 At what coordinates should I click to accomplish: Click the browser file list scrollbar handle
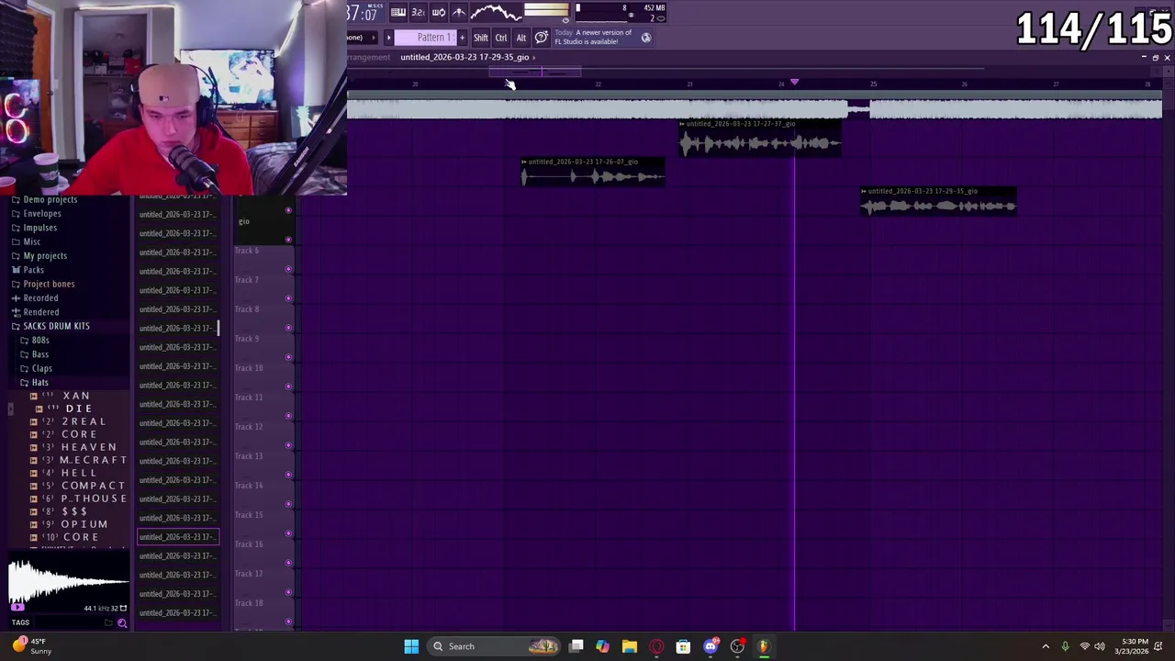218,328
